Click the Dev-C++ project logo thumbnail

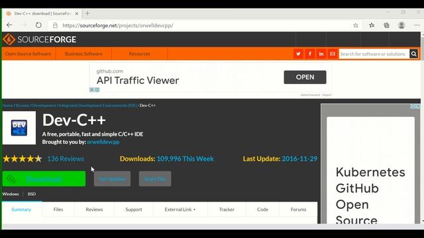[x=19, y=128]
